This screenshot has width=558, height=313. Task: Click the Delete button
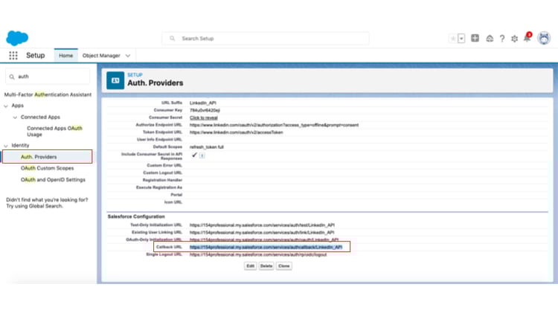pyautogui.click(x=266, y=266)
